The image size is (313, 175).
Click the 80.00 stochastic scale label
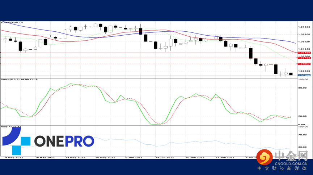pos(303,88)
